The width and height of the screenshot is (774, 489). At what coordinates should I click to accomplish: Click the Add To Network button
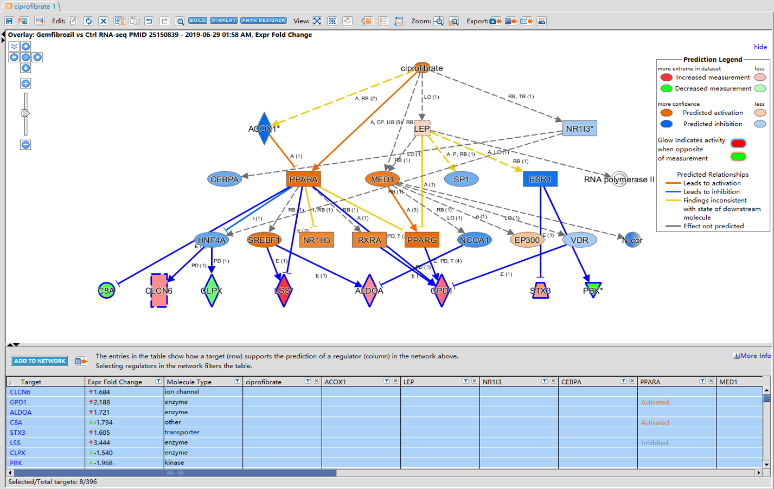pos(40,361)
